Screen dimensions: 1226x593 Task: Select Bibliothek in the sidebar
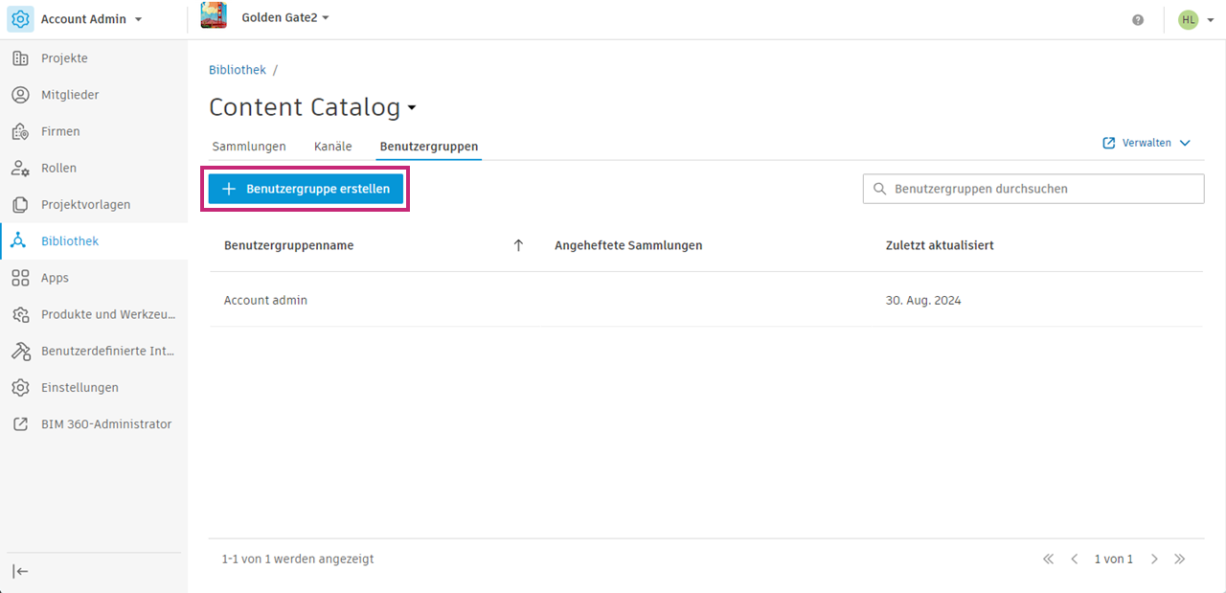pyautogui.click(x=70, y=241)
